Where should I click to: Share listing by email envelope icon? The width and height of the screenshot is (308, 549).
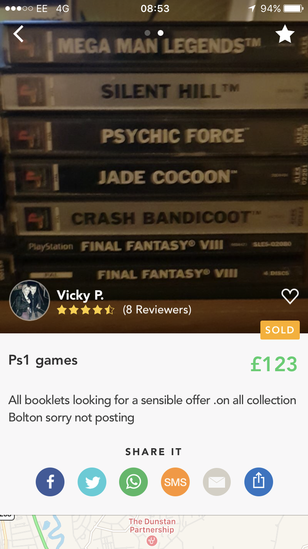217,482
